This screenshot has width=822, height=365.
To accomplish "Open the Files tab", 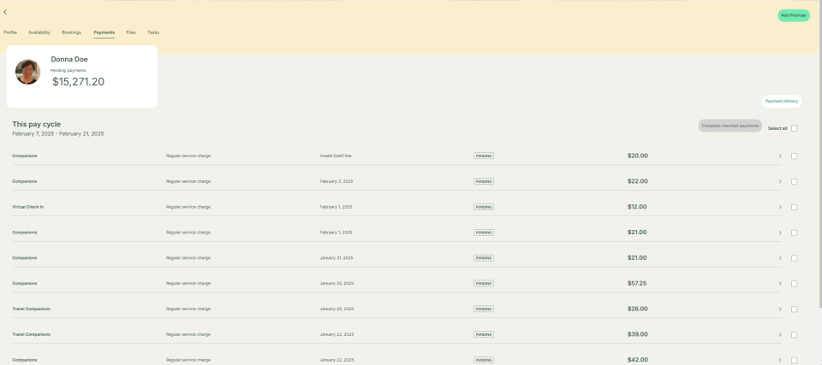I will [x=131, y=32].
